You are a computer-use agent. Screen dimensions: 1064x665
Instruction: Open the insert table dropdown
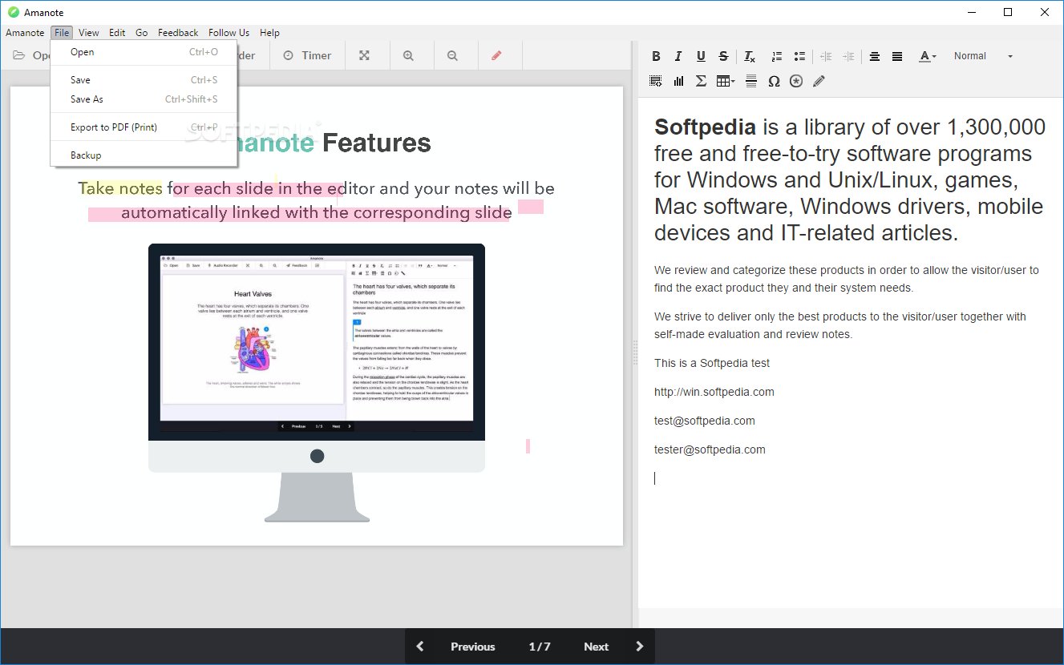coord(726,81)
